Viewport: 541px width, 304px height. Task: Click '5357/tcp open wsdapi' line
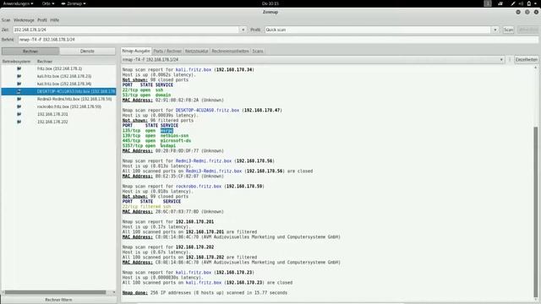pyautogui.click(x=149, y=146)
